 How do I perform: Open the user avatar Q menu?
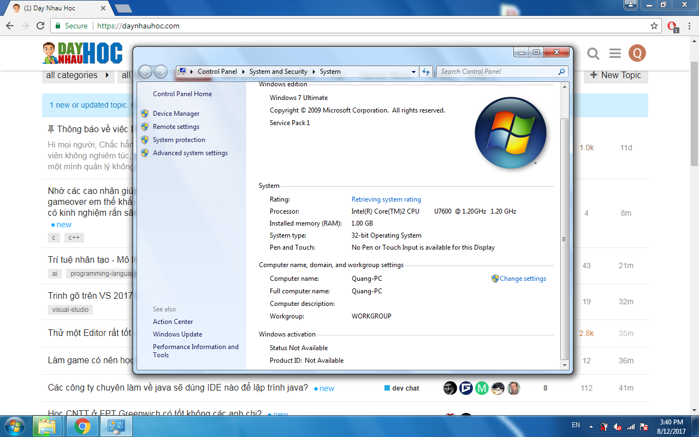coord(637,53)
